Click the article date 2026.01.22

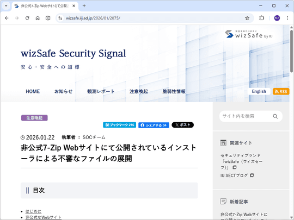(x=40, y=137)
